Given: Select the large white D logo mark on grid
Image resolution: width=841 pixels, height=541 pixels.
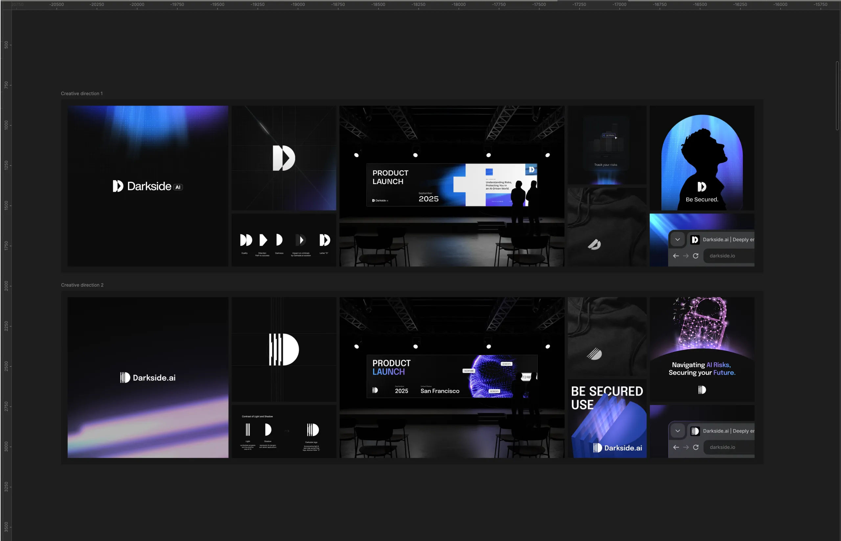Looking at the screenshot, I should tap(284, 158).
